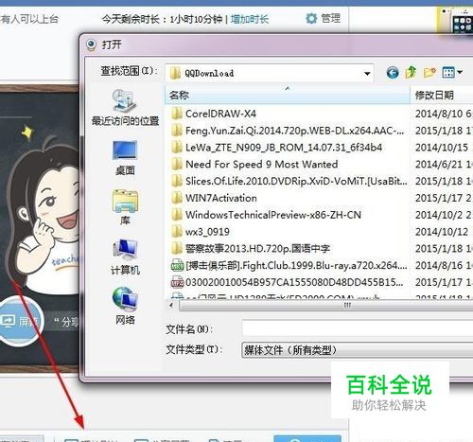Go to 桌面 in places bar
Viewport: 473px width, 442px height.
coord(125,158)
